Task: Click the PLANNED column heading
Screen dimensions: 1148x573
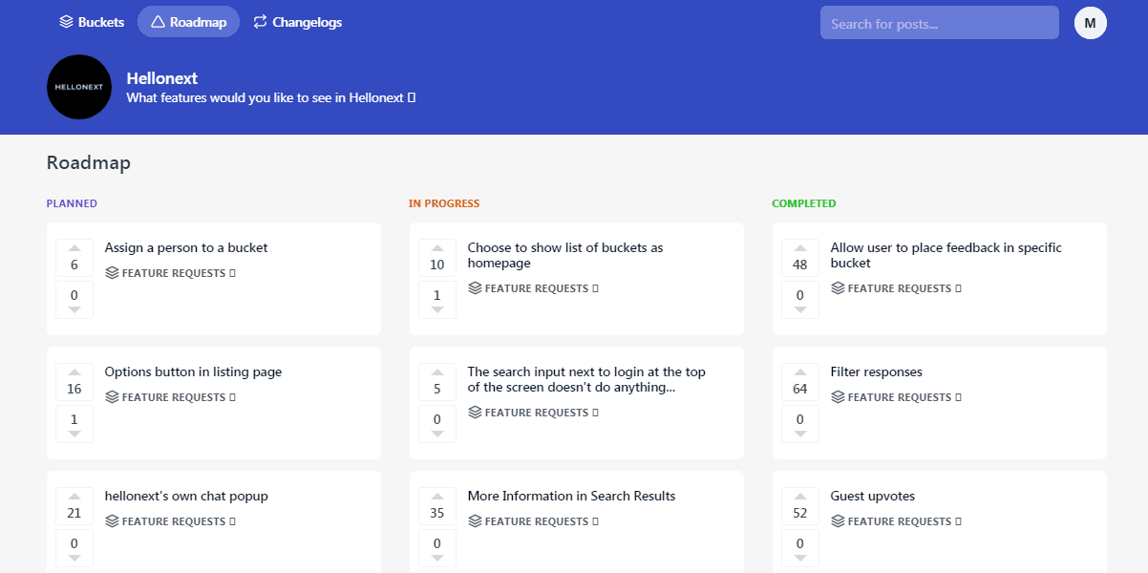Action: click(72, 203)
